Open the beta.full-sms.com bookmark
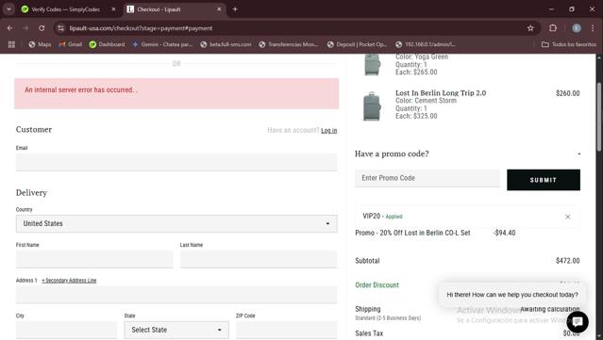 click(226, 44)
